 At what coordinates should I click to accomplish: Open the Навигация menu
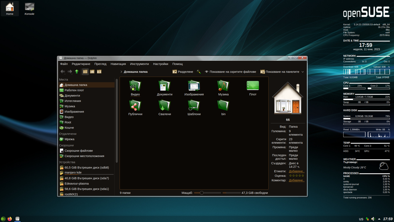118,64
